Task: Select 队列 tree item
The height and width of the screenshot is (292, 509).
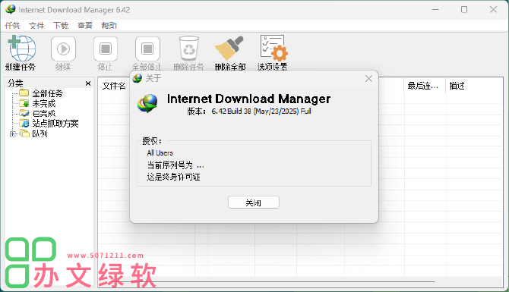Action: [40, 133]
